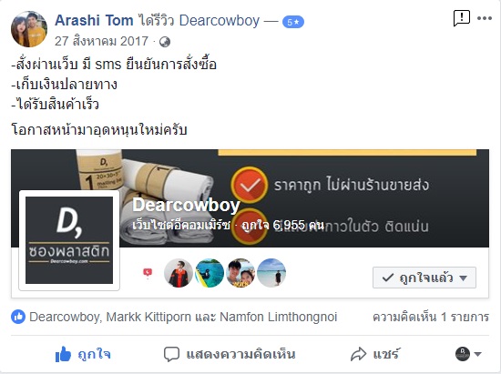Click the comment speech bubble icon
Viewport: 501px width, 374px height.
(171, 354)
